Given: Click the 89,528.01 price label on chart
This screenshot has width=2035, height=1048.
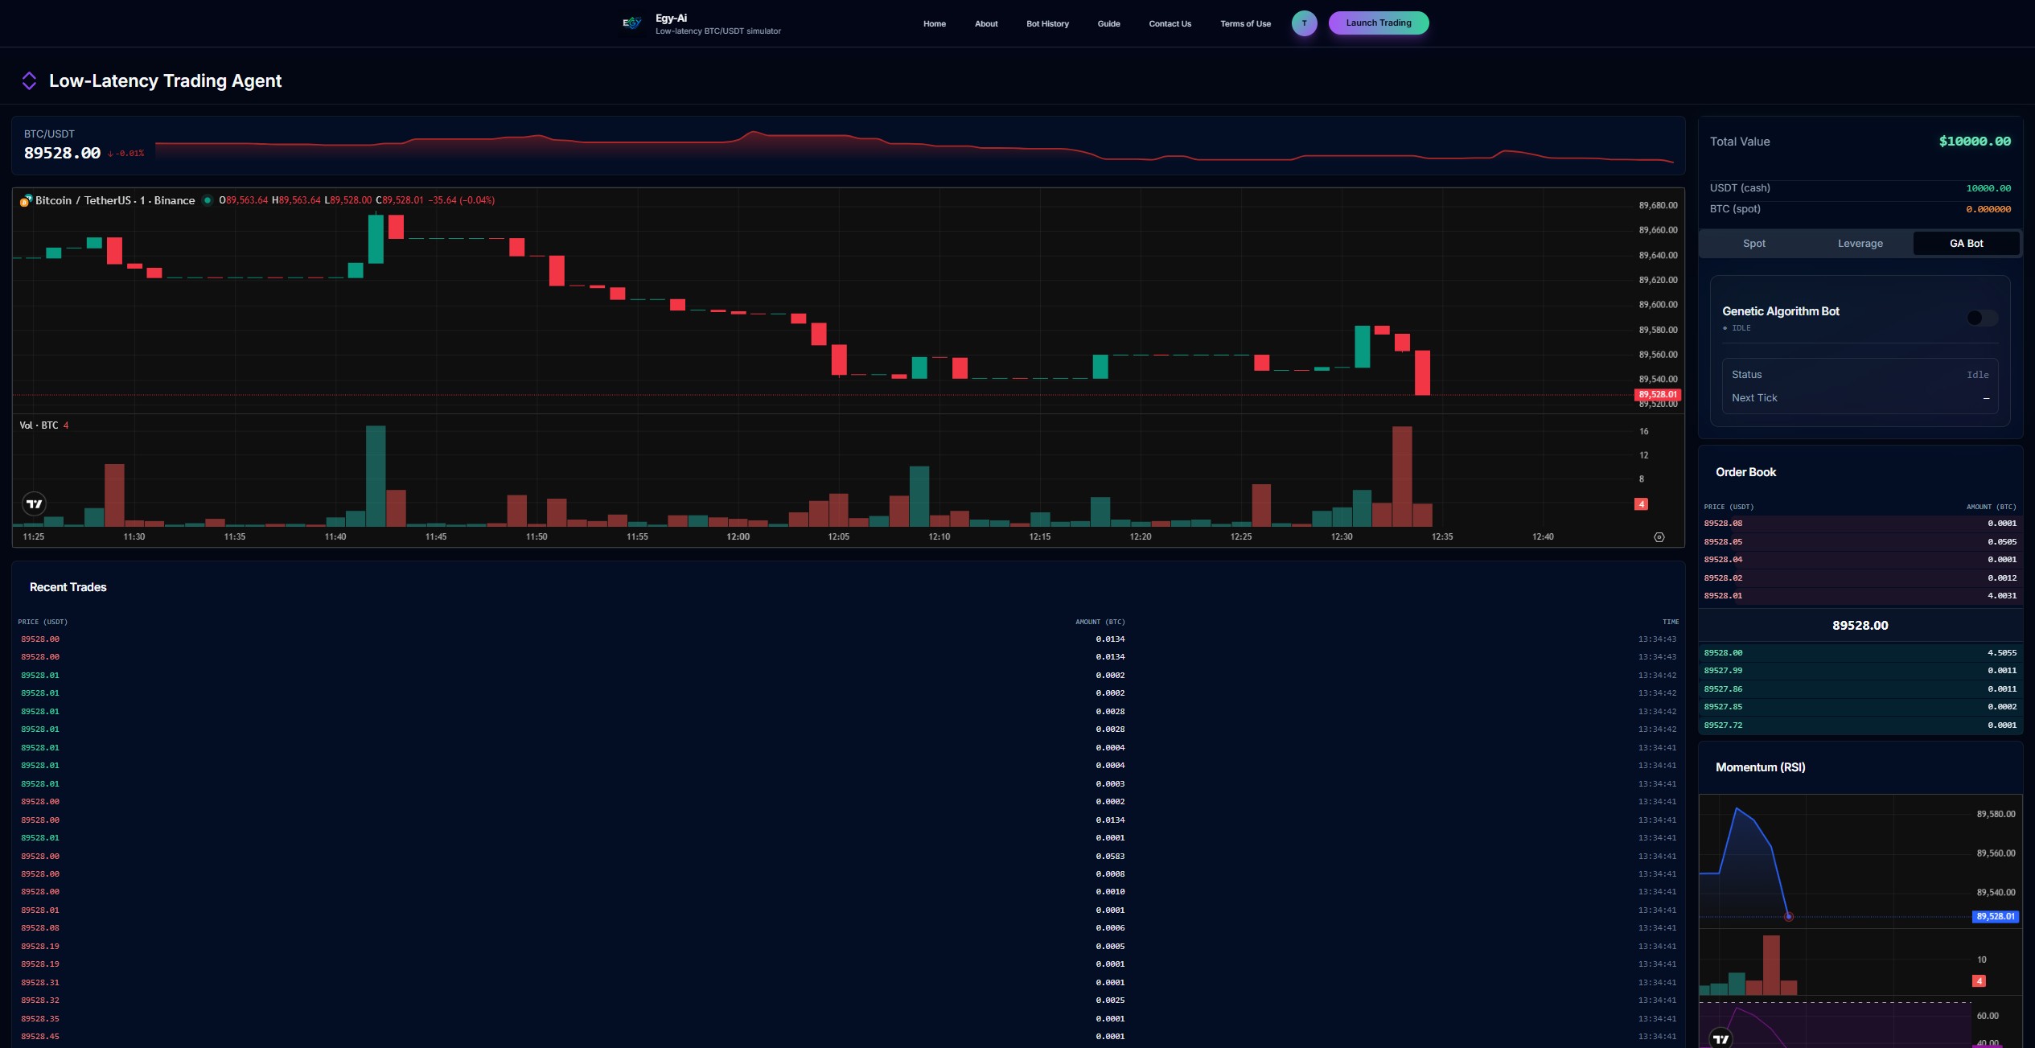Looking at the screenshot, I should pos(1658,395).
